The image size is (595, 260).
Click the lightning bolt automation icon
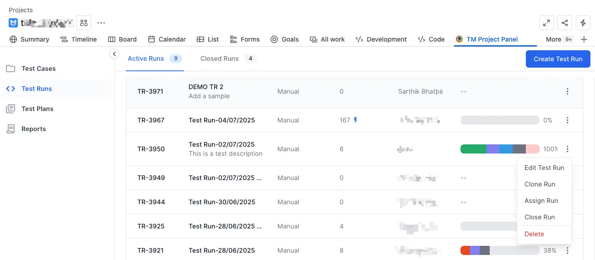583,23
